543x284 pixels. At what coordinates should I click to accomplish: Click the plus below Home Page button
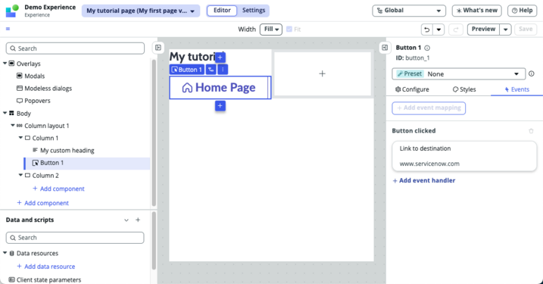220,105
